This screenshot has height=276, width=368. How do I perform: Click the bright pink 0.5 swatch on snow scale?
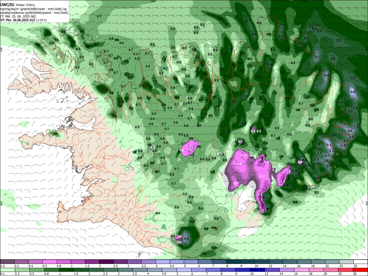[49, 262]
